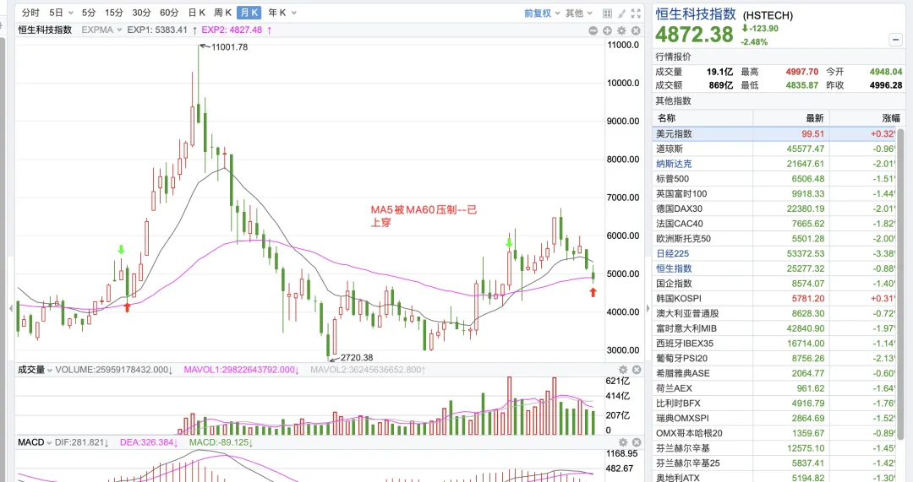Select the drawing brush tool icon
The width and height of the screenshot is (913, 482).
click(621, 13)
